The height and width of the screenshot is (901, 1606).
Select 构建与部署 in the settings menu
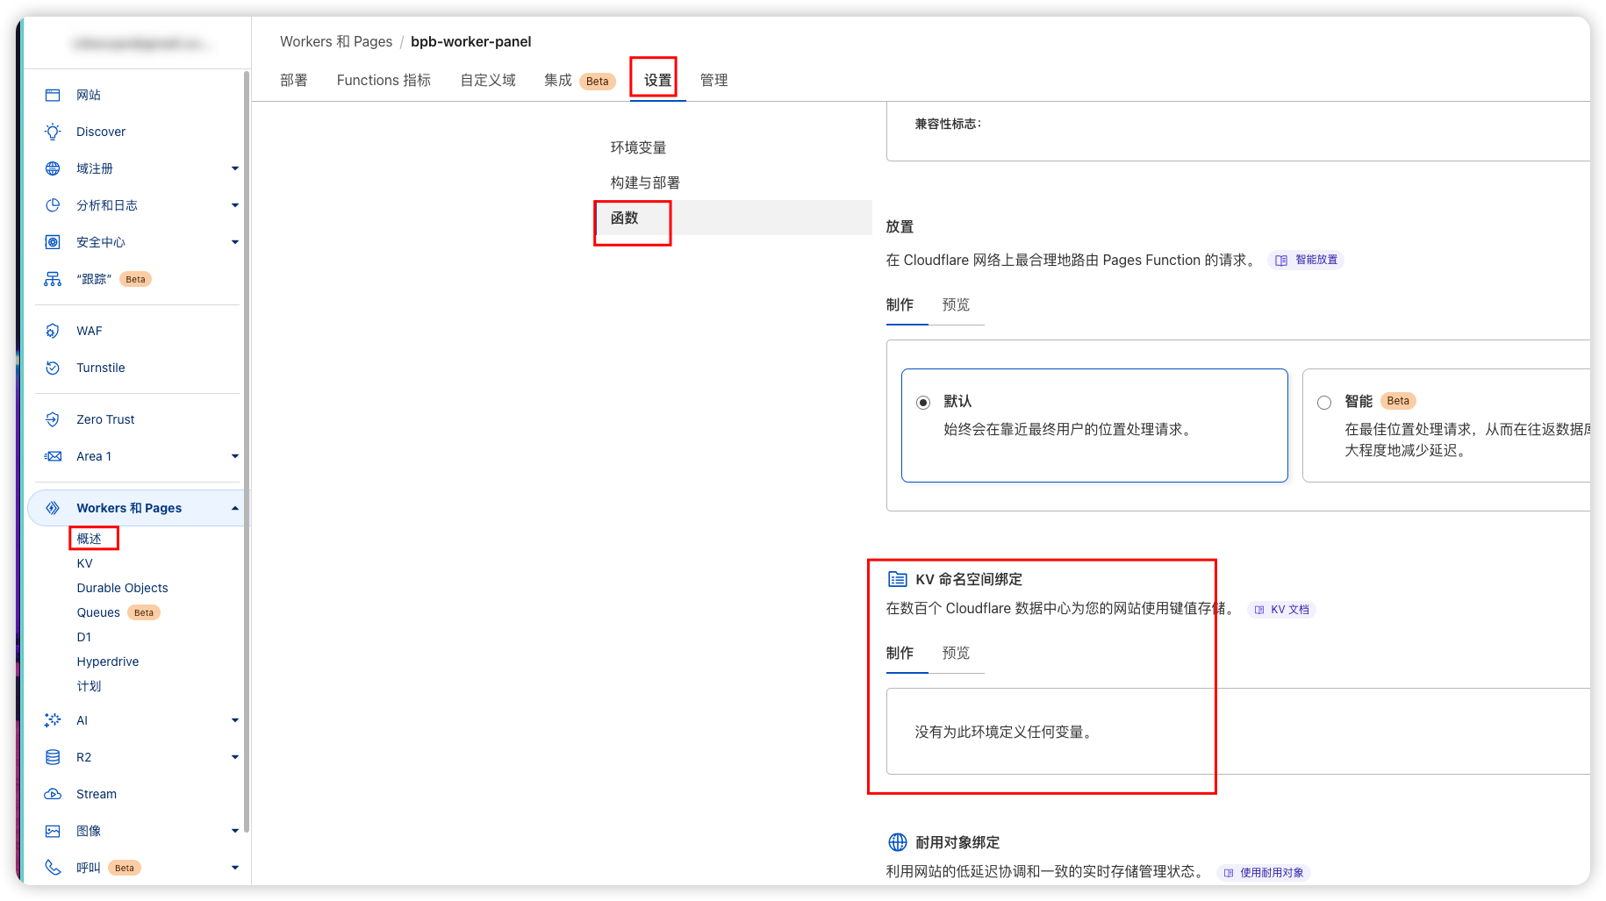(x=646, y=182)
